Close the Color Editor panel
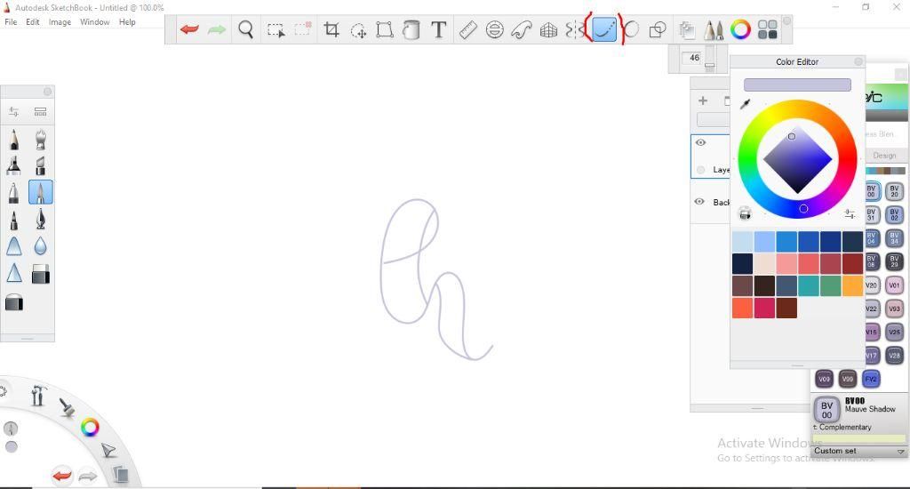The height and width of the screenshot is (489, 910). 858,61
